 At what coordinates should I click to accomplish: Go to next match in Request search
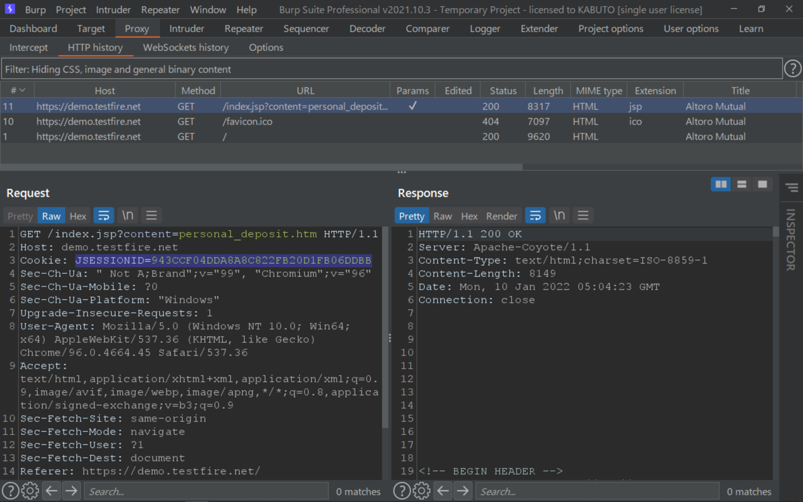pos(71,491)
